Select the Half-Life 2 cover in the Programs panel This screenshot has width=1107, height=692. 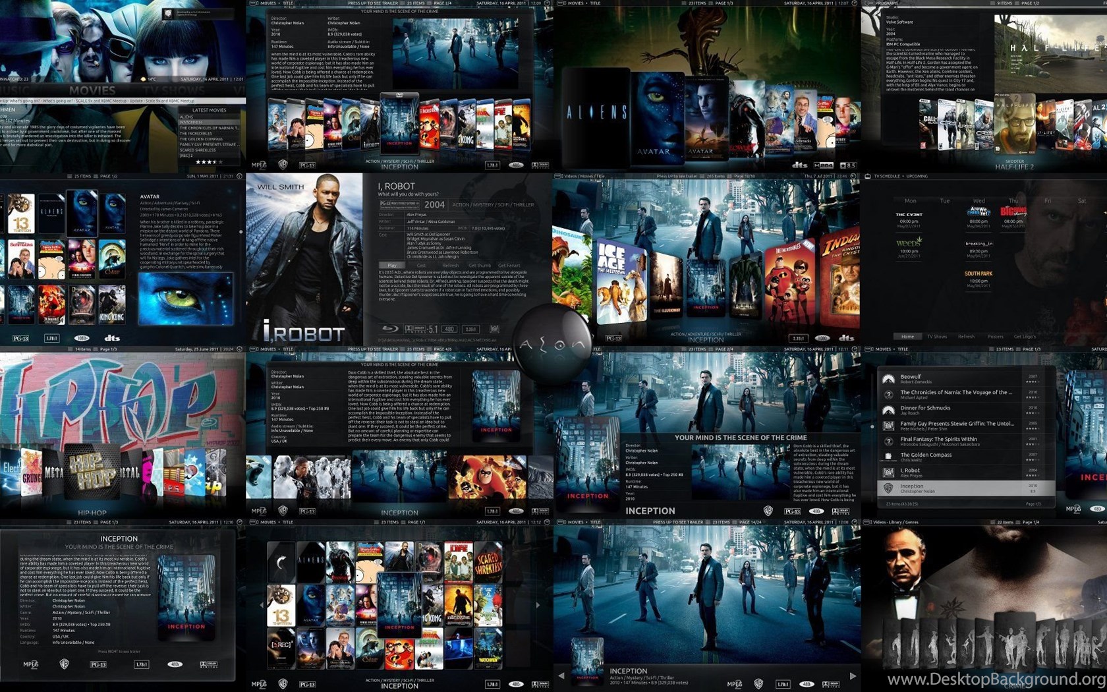1014,124
